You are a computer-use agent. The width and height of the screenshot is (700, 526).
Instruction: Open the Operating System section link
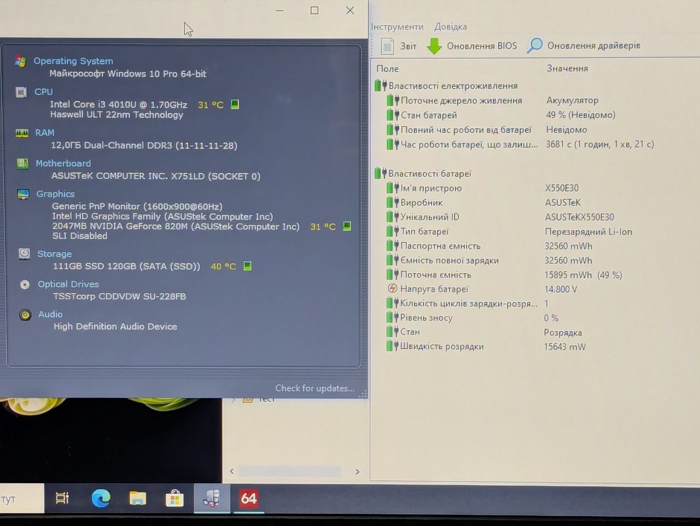point(73,61)
